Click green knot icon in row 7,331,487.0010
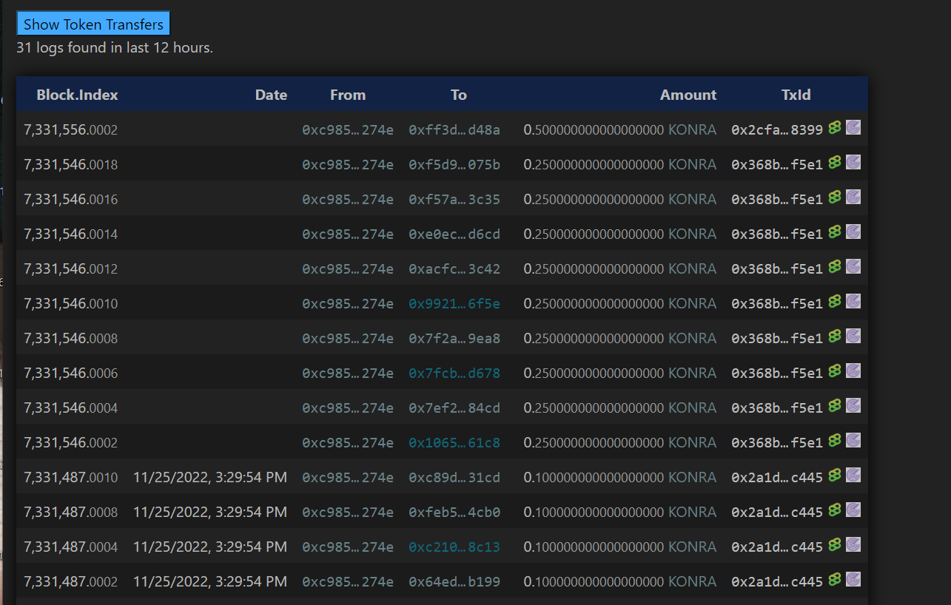 point(835,475)
